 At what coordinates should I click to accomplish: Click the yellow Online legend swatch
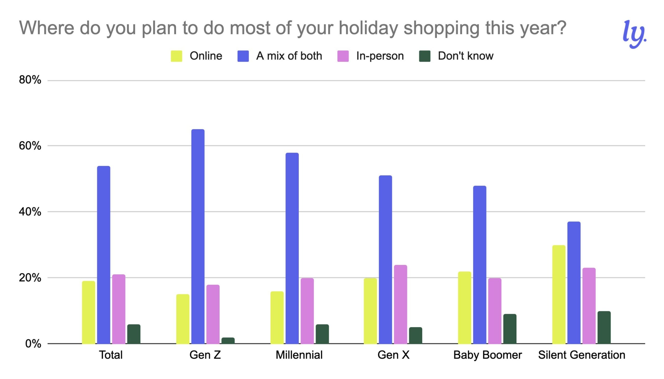point(176,56)
